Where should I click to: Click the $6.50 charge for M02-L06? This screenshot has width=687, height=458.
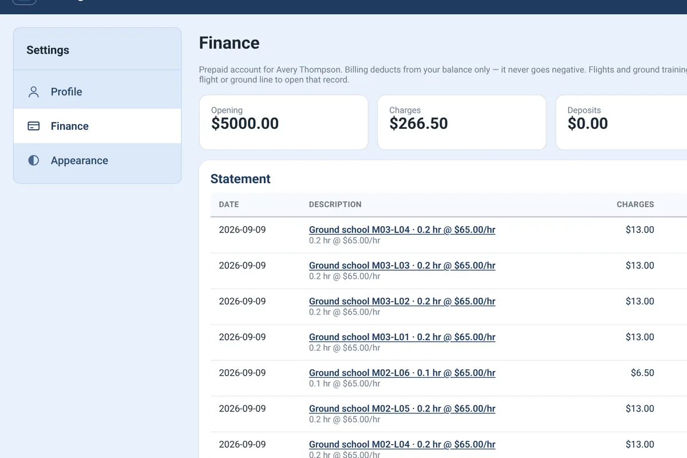[x=642, y=373]
